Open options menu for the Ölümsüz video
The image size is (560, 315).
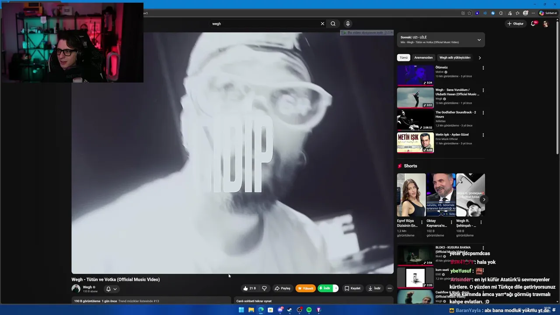(483, 68)
